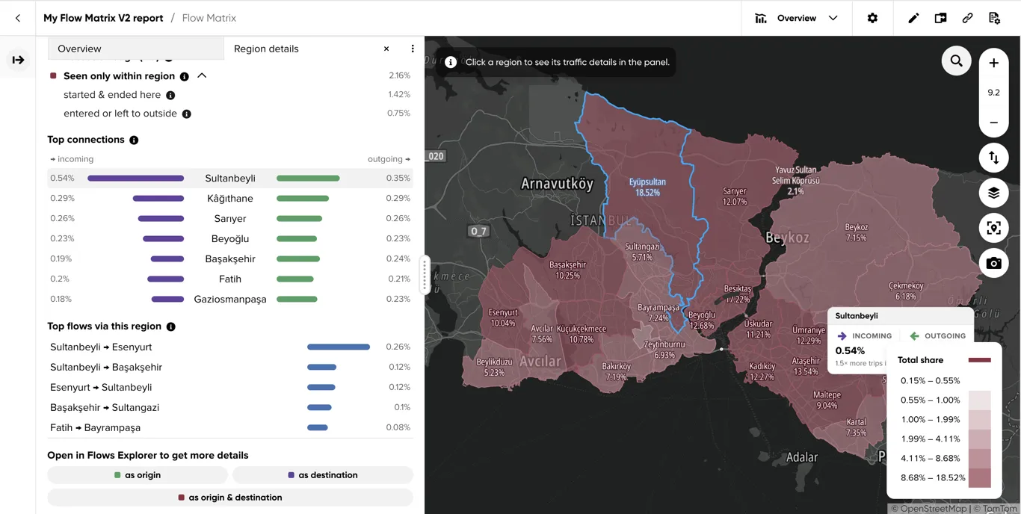Click the export/share report icon
1021x514 pixels.
tap(940, 18)
